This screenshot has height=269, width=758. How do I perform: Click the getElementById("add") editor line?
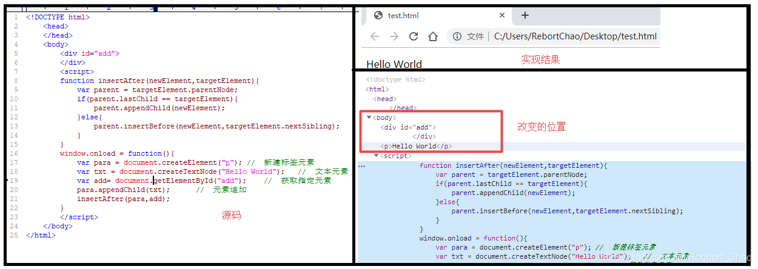[204, 181]
